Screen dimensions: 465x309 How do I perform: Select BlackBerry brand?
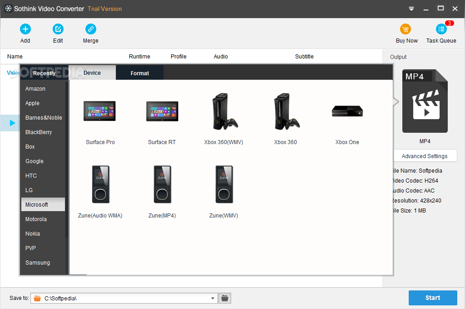pos(43,132)
